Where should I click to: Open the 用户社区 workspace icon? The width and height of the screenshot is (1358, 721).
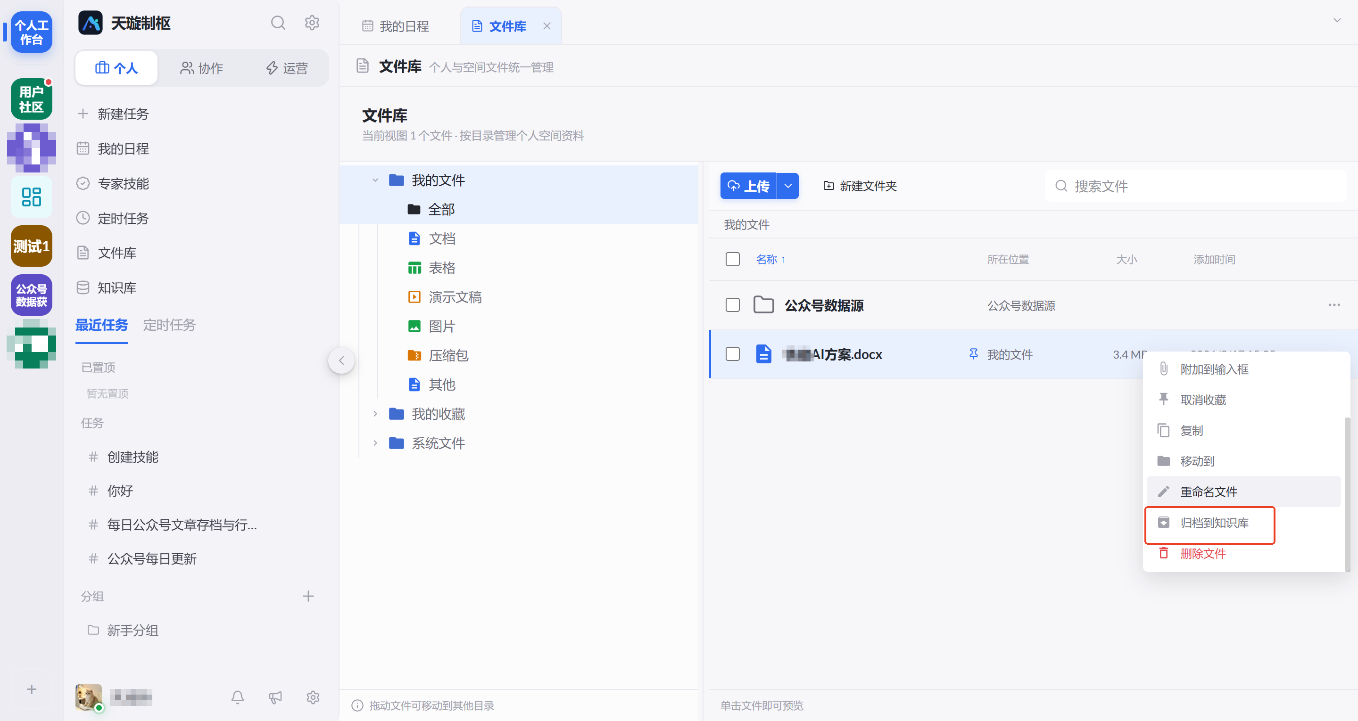click(32, 98)
